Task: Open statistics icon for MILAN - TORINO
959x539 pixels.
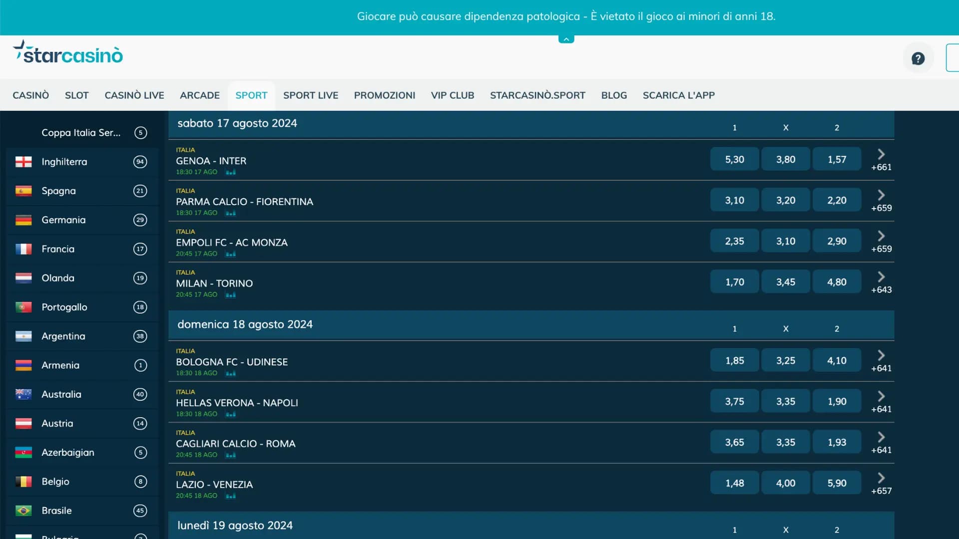Action: [230, 294]
